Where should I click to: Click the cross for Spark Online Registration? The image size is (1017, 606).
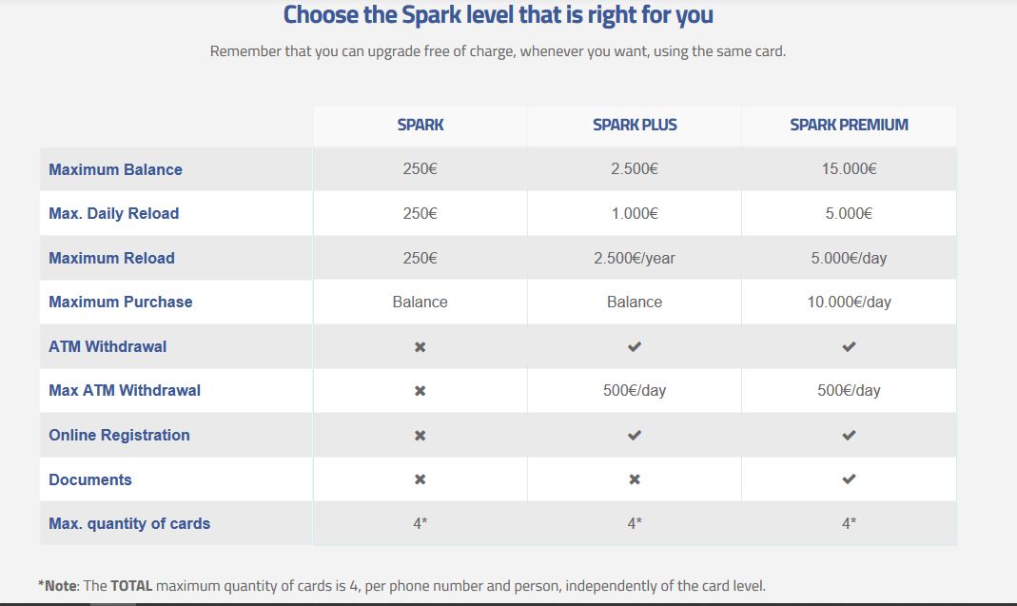coord(420,436)
